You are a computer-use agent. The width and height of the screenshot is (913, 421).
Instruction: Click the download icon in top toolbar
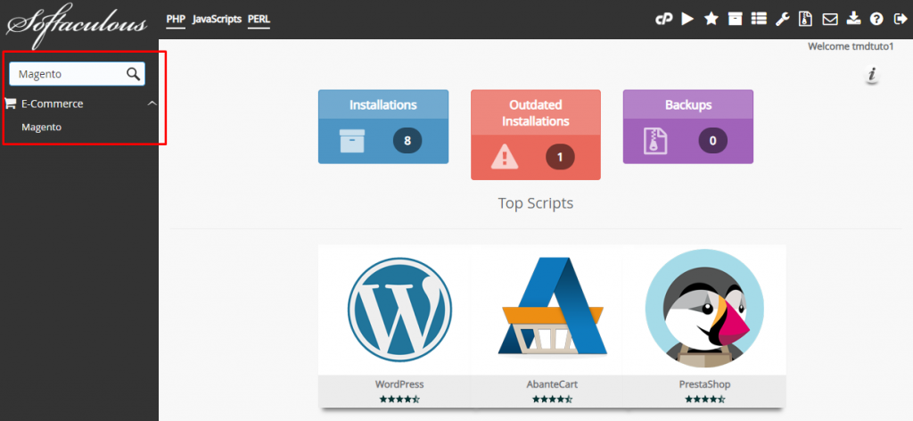(853, 19)
